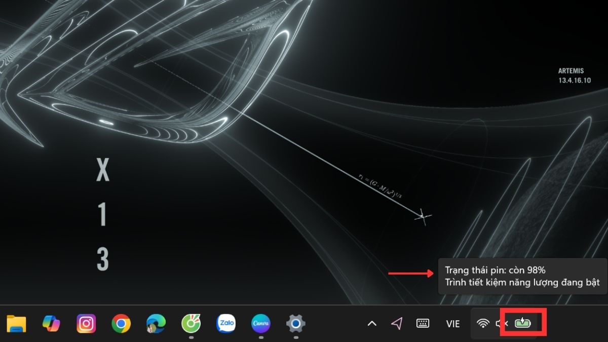
Task: Open Microsoft Edge from the taskbar
Action: point(156,323)
